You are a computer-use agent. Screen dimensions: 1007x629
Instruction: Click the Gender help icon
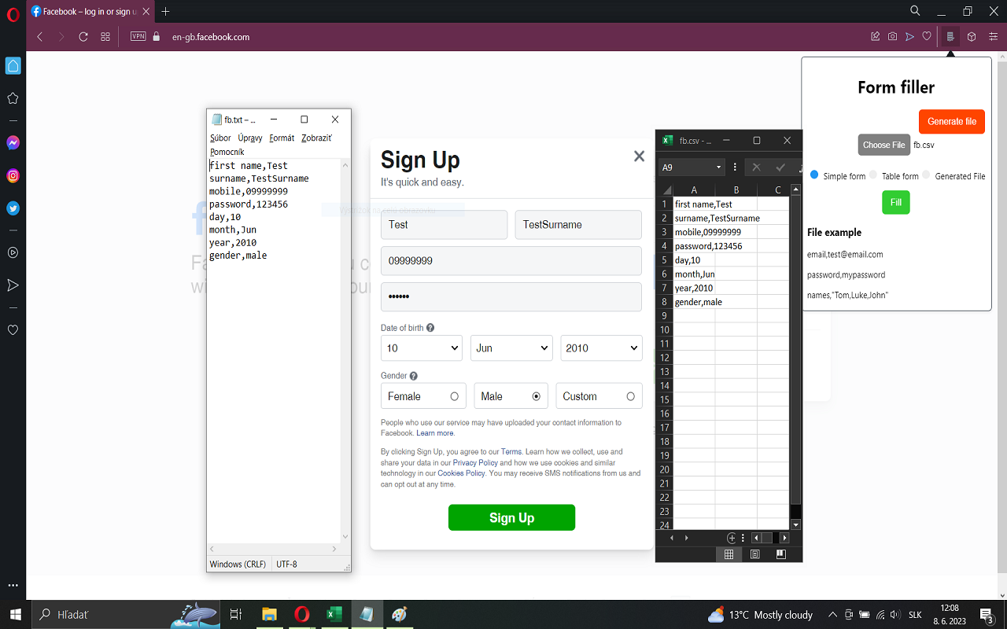(414, 376)
